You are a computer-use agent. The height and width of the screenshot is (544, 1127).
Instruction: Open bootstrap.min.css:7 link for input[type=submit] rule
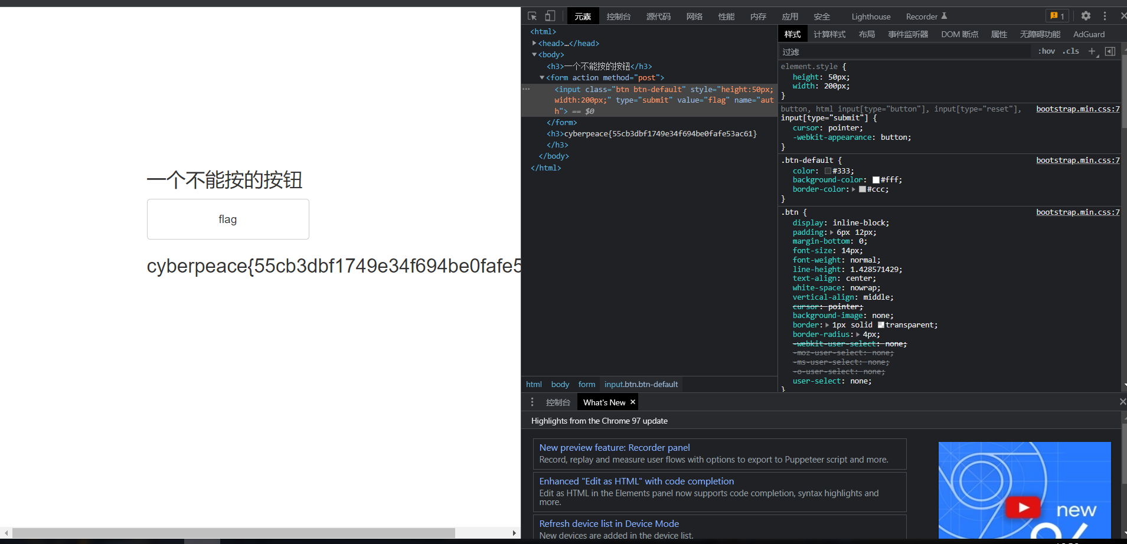click(1077, 109)
